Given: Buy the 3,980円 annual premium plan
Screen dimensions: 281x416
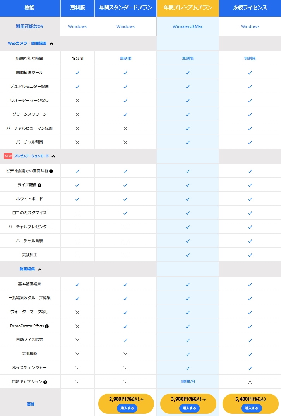Looking at the screenshot, I should 189,408.
